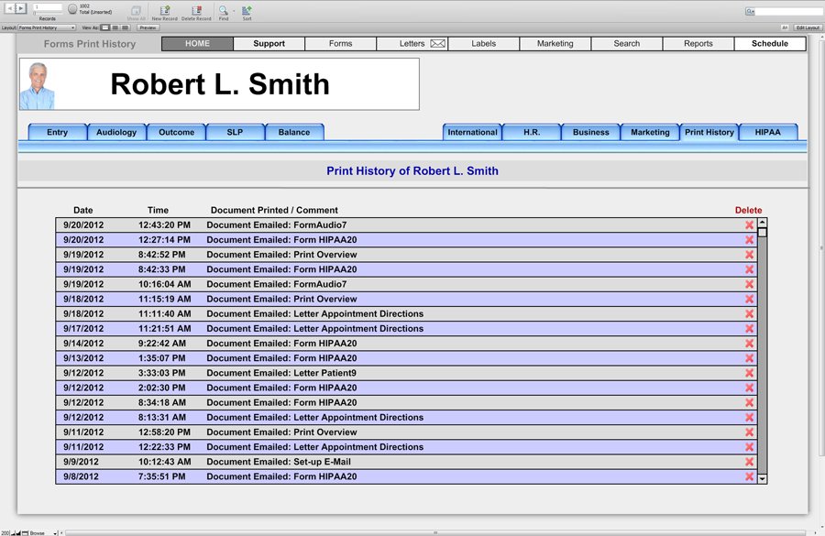Click the Support button
Screen dimensions: 825x536
click(x=269, y=44)
